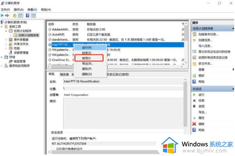Select the 服务和应用程序 tree item
The height and width of the screenshot is (156, 235).
[x=20, y=66]
